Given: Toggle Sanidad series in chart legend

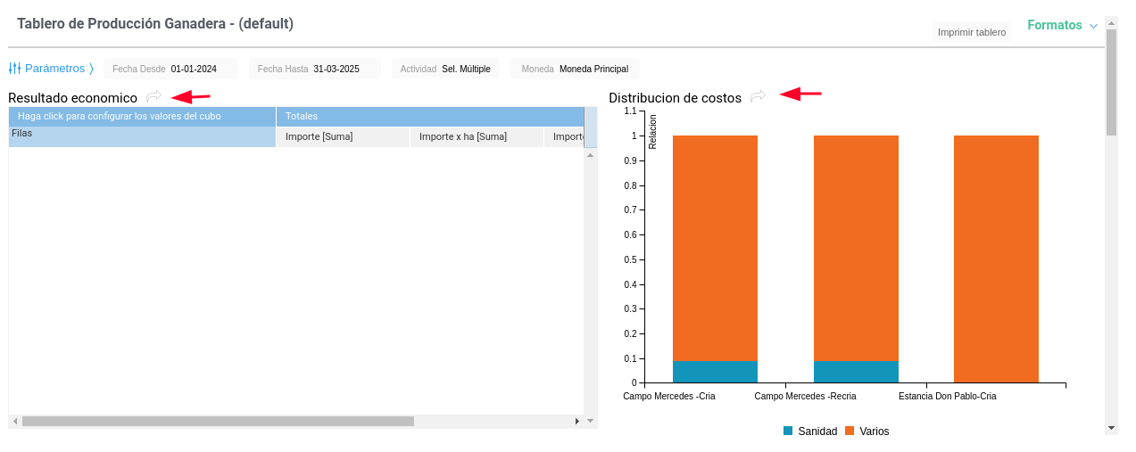Looking at the screenshot, I should tap(810, 431).
